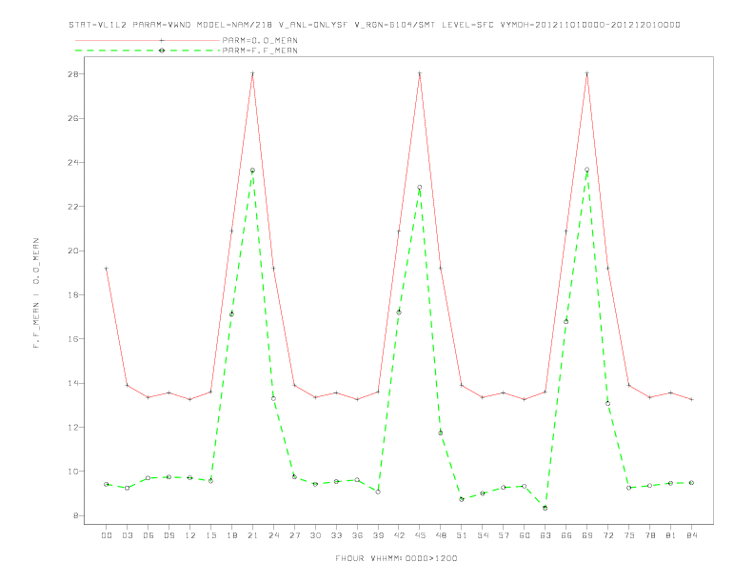This screenshot has height=583, width=754.
Task: Click x-axis tick label 69
Action: pyautogui.click(x=586, y=535)
